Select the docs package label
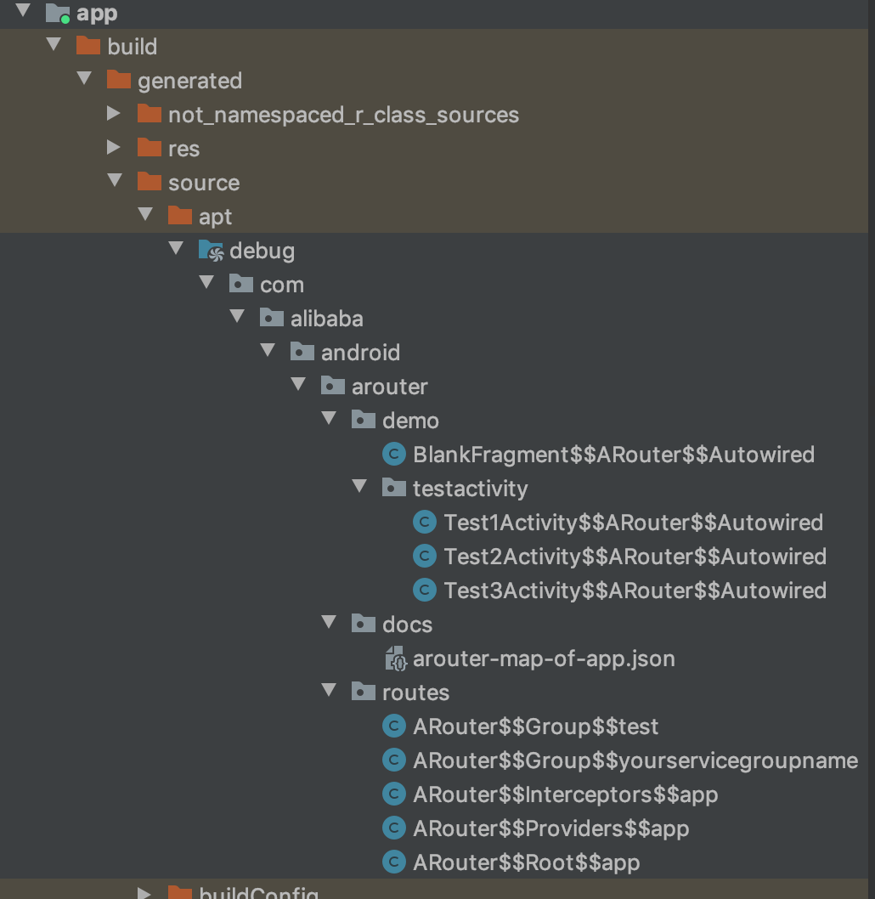This screenshot has width=875, height=899. tap(408, 625)
